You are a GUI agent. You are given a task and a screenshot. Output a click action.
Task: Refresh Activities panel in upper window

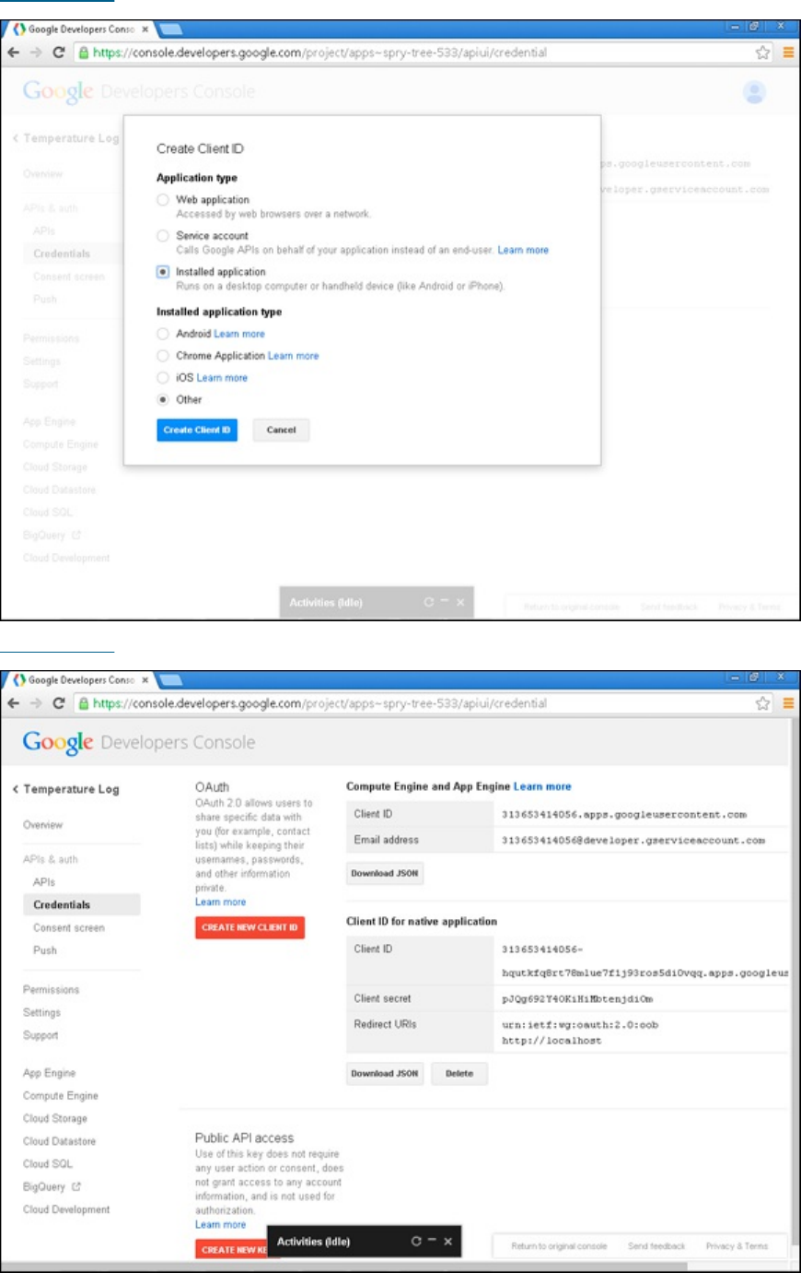click(429, 602)
